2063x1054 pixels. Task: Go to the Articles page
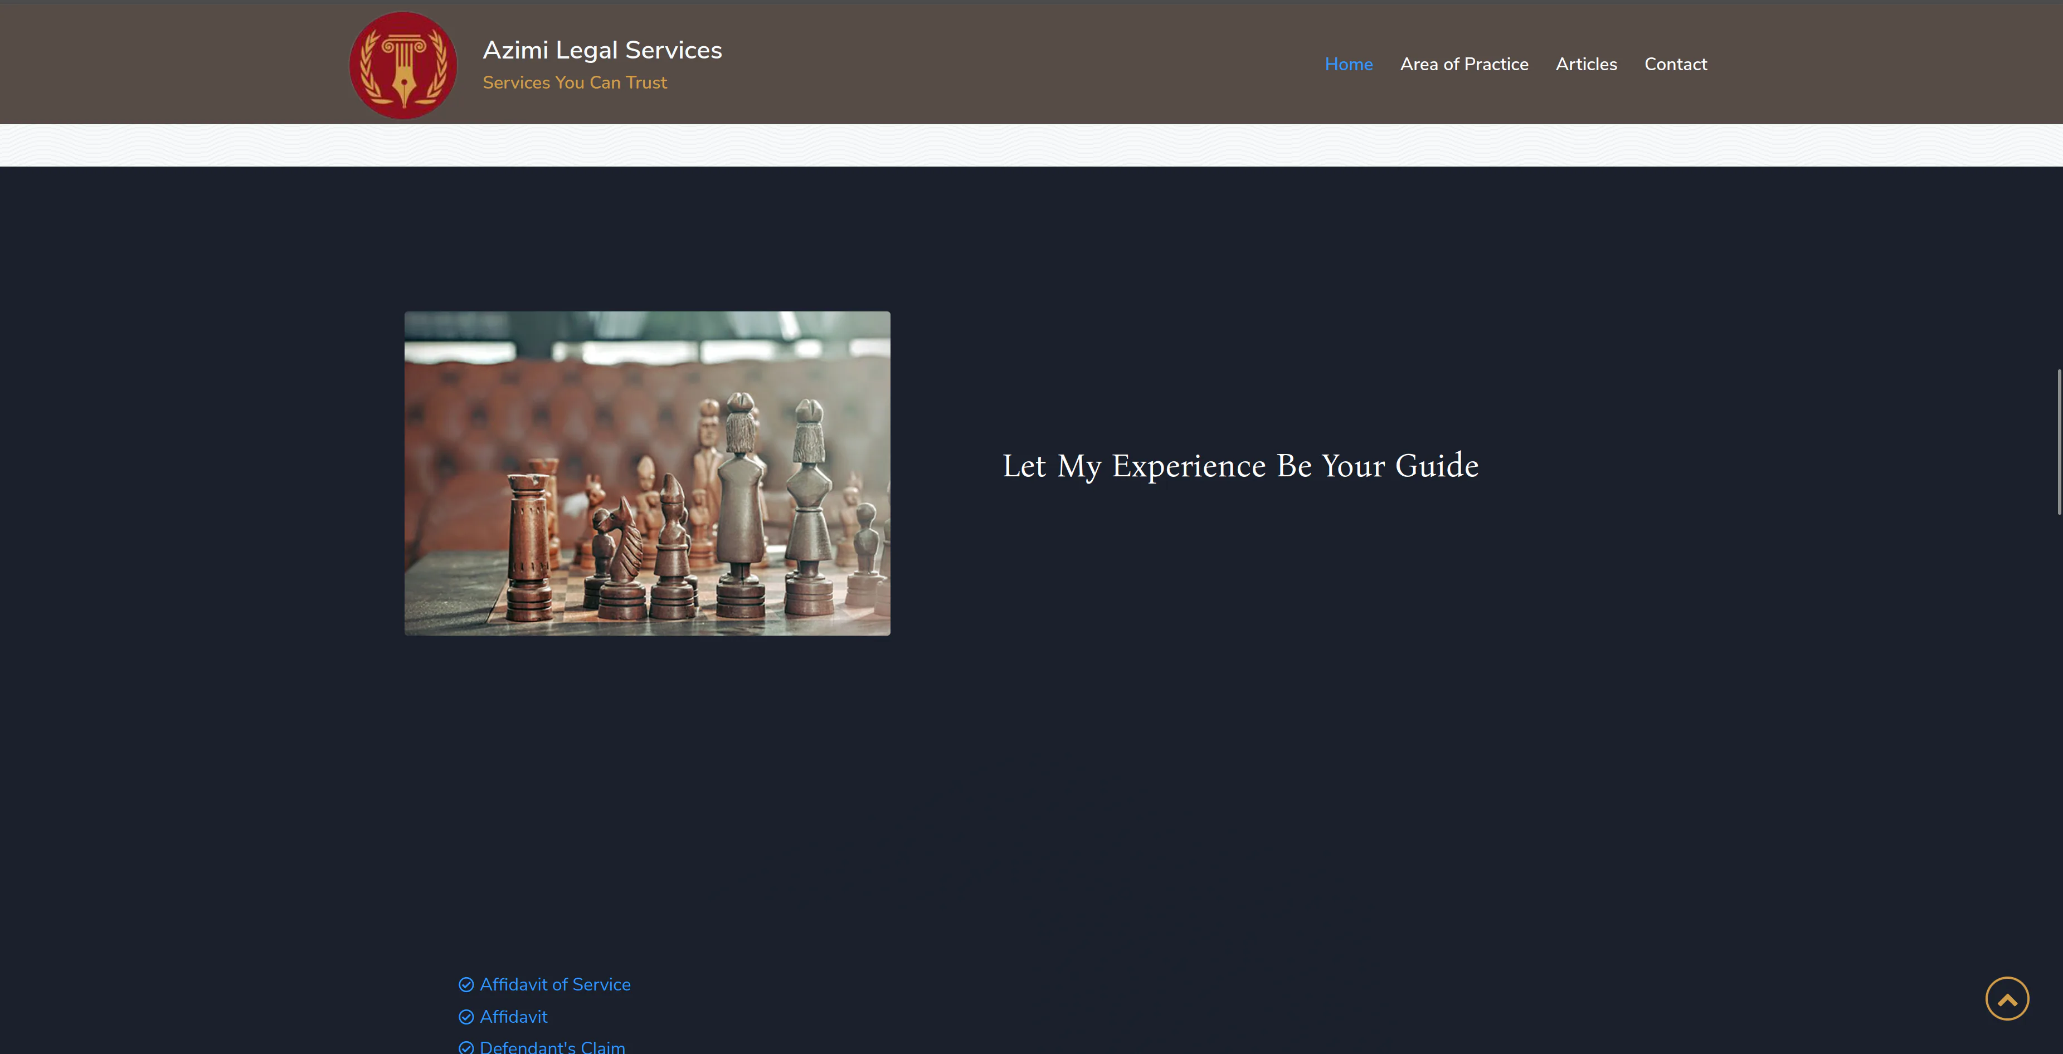click(1585, 64)
